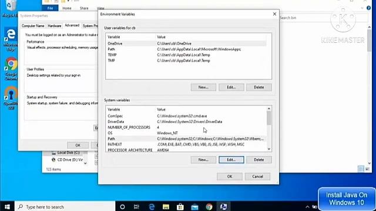
Task: Click Edit under User variables
Action: (x=231, y=87)
